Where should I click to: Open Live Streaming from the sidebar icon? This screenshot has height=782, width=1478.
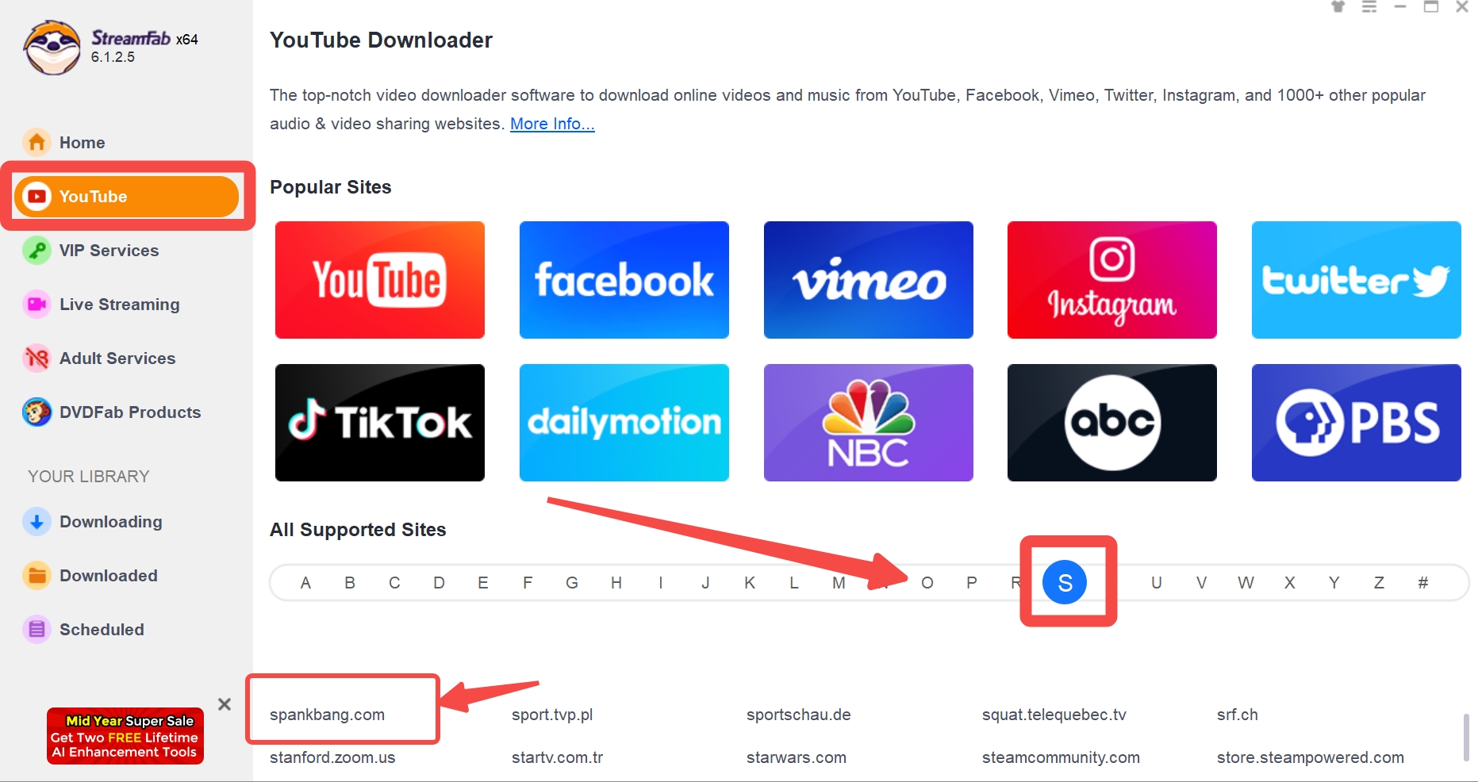point(36,304)
